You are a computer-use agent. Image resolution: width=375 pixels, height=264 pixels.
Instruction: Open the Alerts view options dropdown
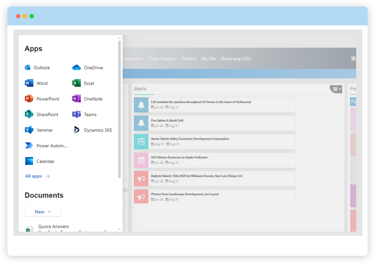click(x=336, y=89)
